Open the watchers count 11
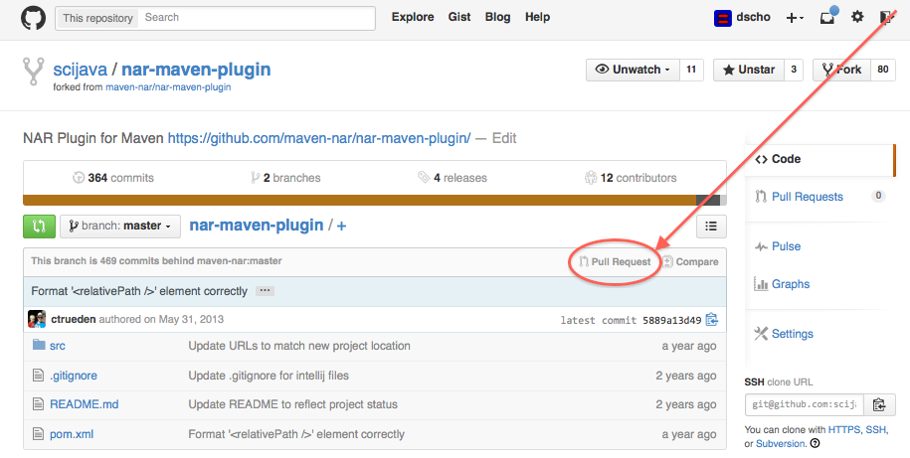910x458 pixels. (x=691, y=70)
